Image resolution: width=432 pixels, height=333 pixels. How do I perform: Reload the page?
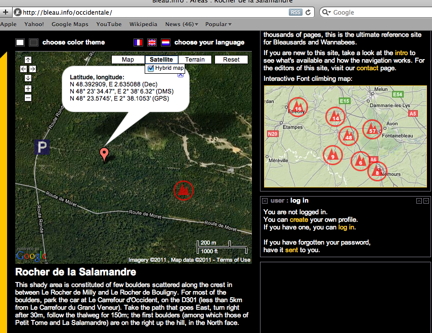308,13
